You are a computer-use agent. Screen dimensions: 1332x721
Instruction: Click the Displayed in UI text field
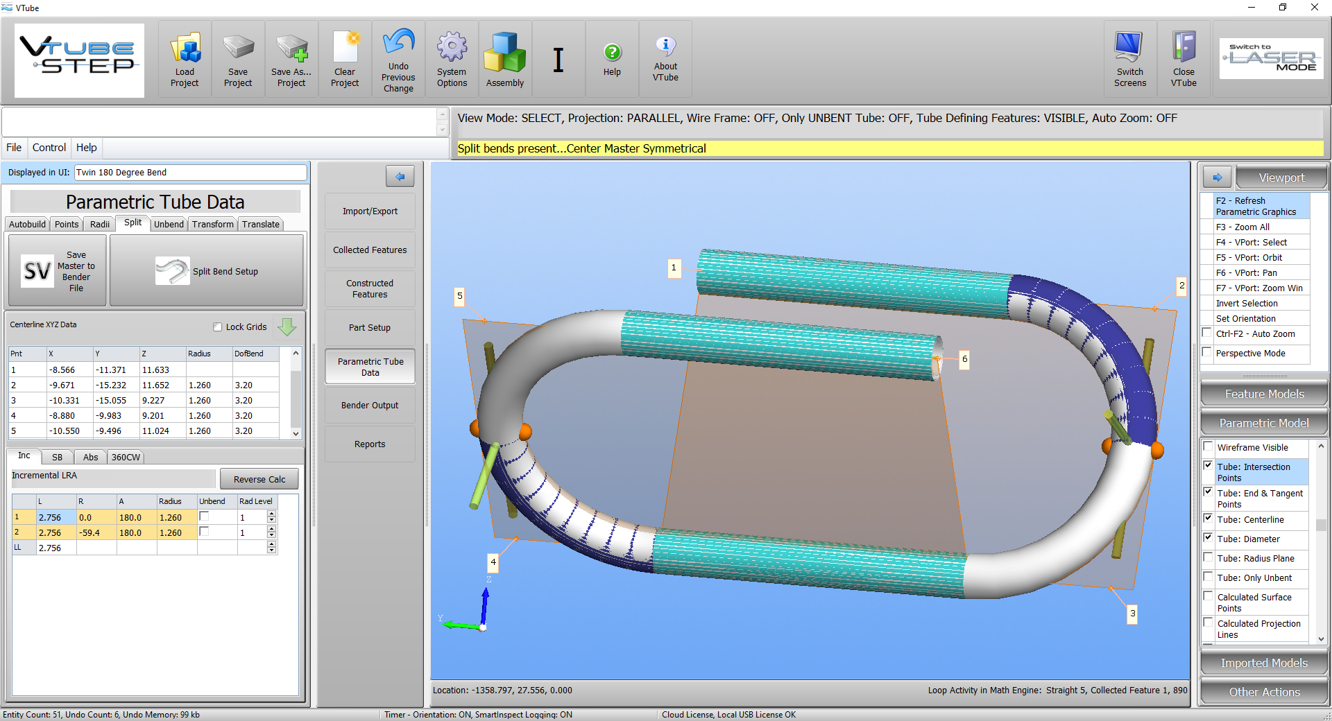(x=190, y=173)
